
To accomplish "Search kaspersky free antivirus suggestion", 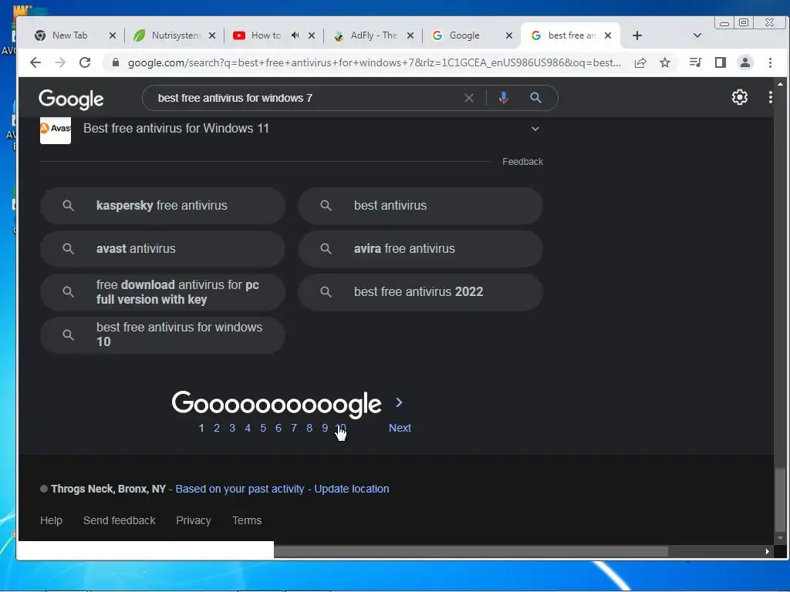I will [162, 205].
